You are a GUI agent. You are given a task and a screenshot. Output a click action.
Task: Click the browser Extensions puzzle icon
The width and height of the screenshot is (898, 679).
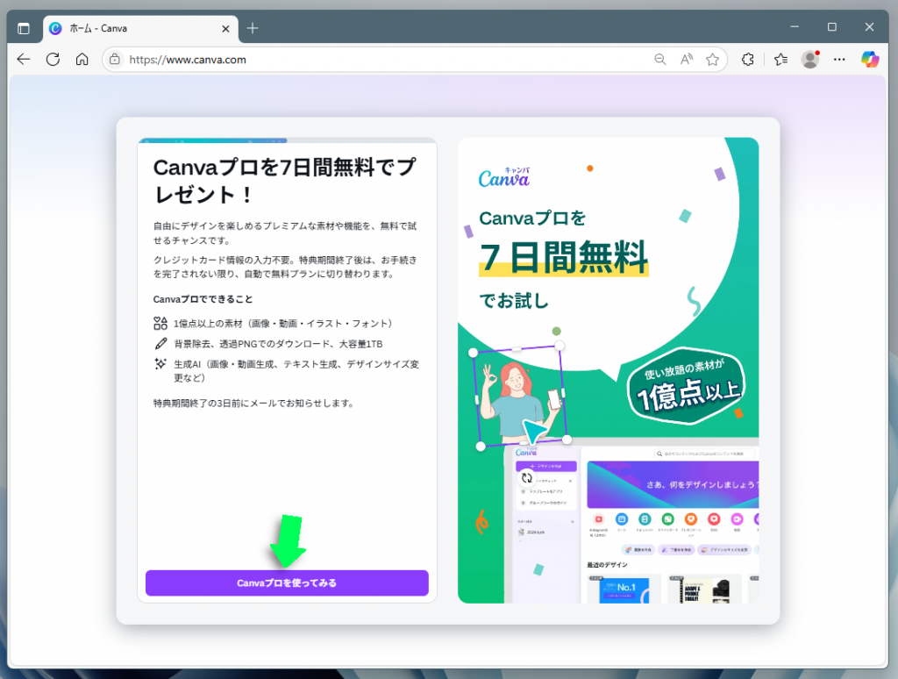[747, 59]
